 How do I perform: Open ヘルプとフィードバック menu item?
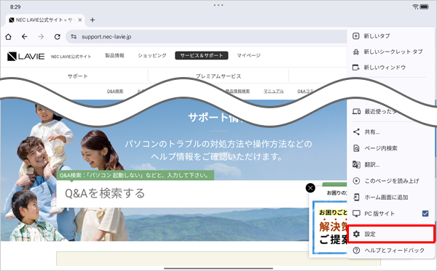[x=390, y=250]
